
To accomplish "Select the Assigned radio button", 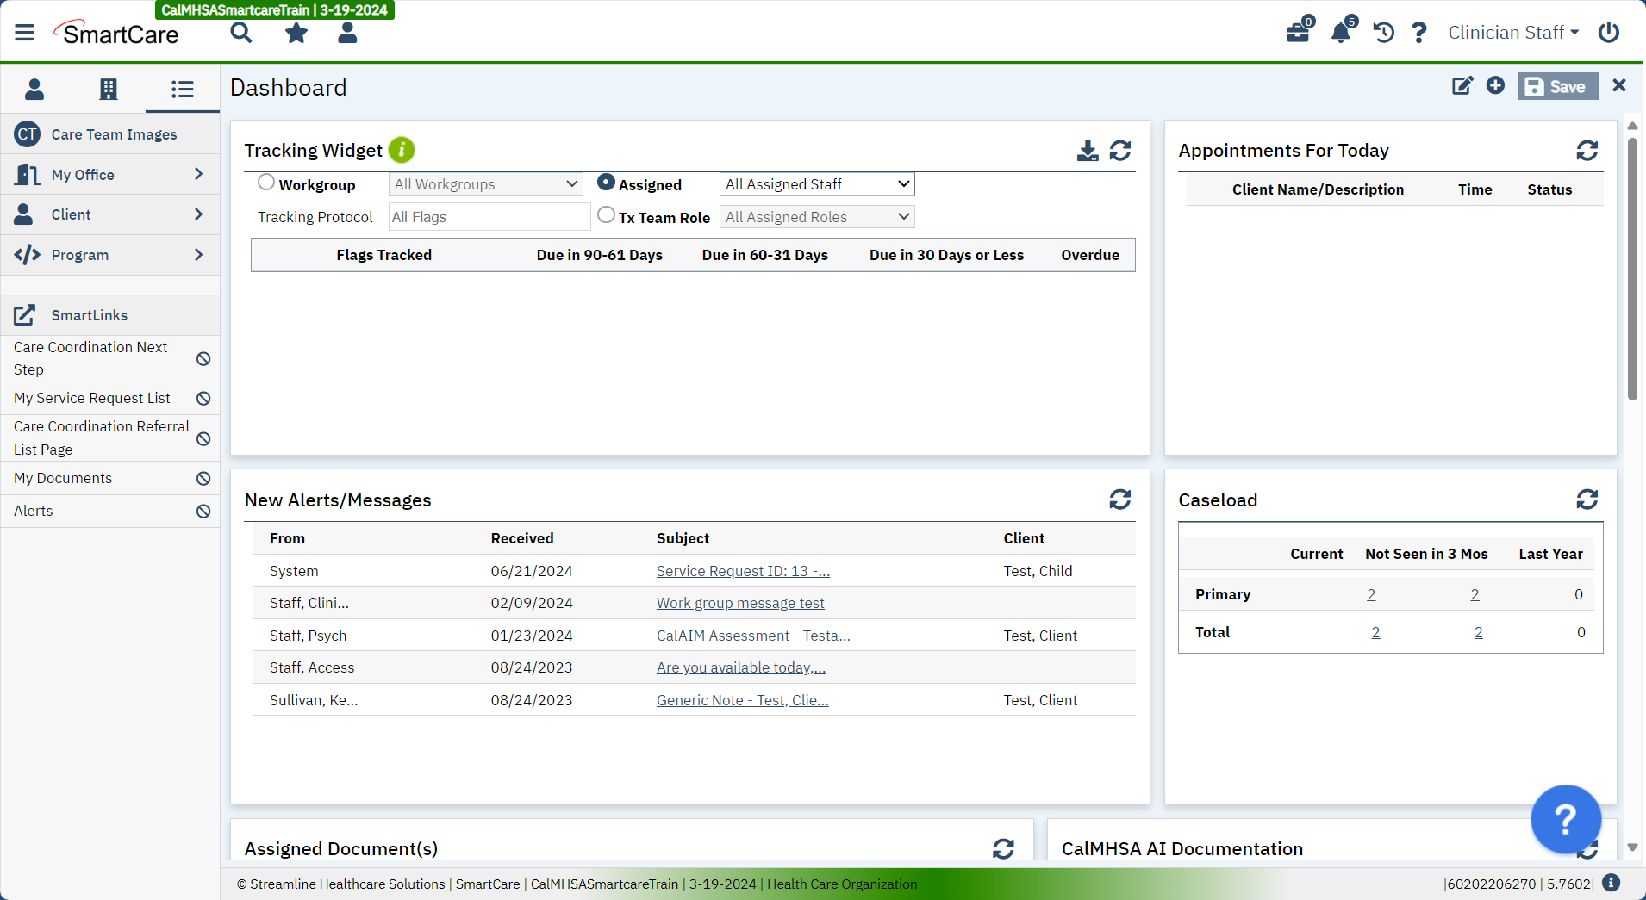I will pyautogui.click(x=606, y=183).
